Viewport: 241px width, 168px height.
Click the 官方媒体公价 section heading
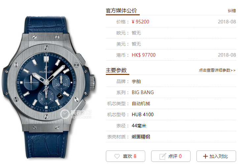121,11
